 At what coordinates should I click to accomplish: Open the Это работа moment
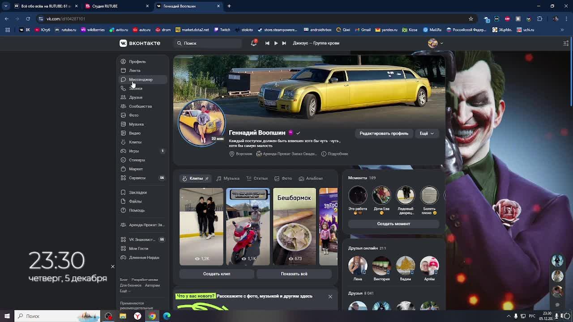click(x=358, y=195)
